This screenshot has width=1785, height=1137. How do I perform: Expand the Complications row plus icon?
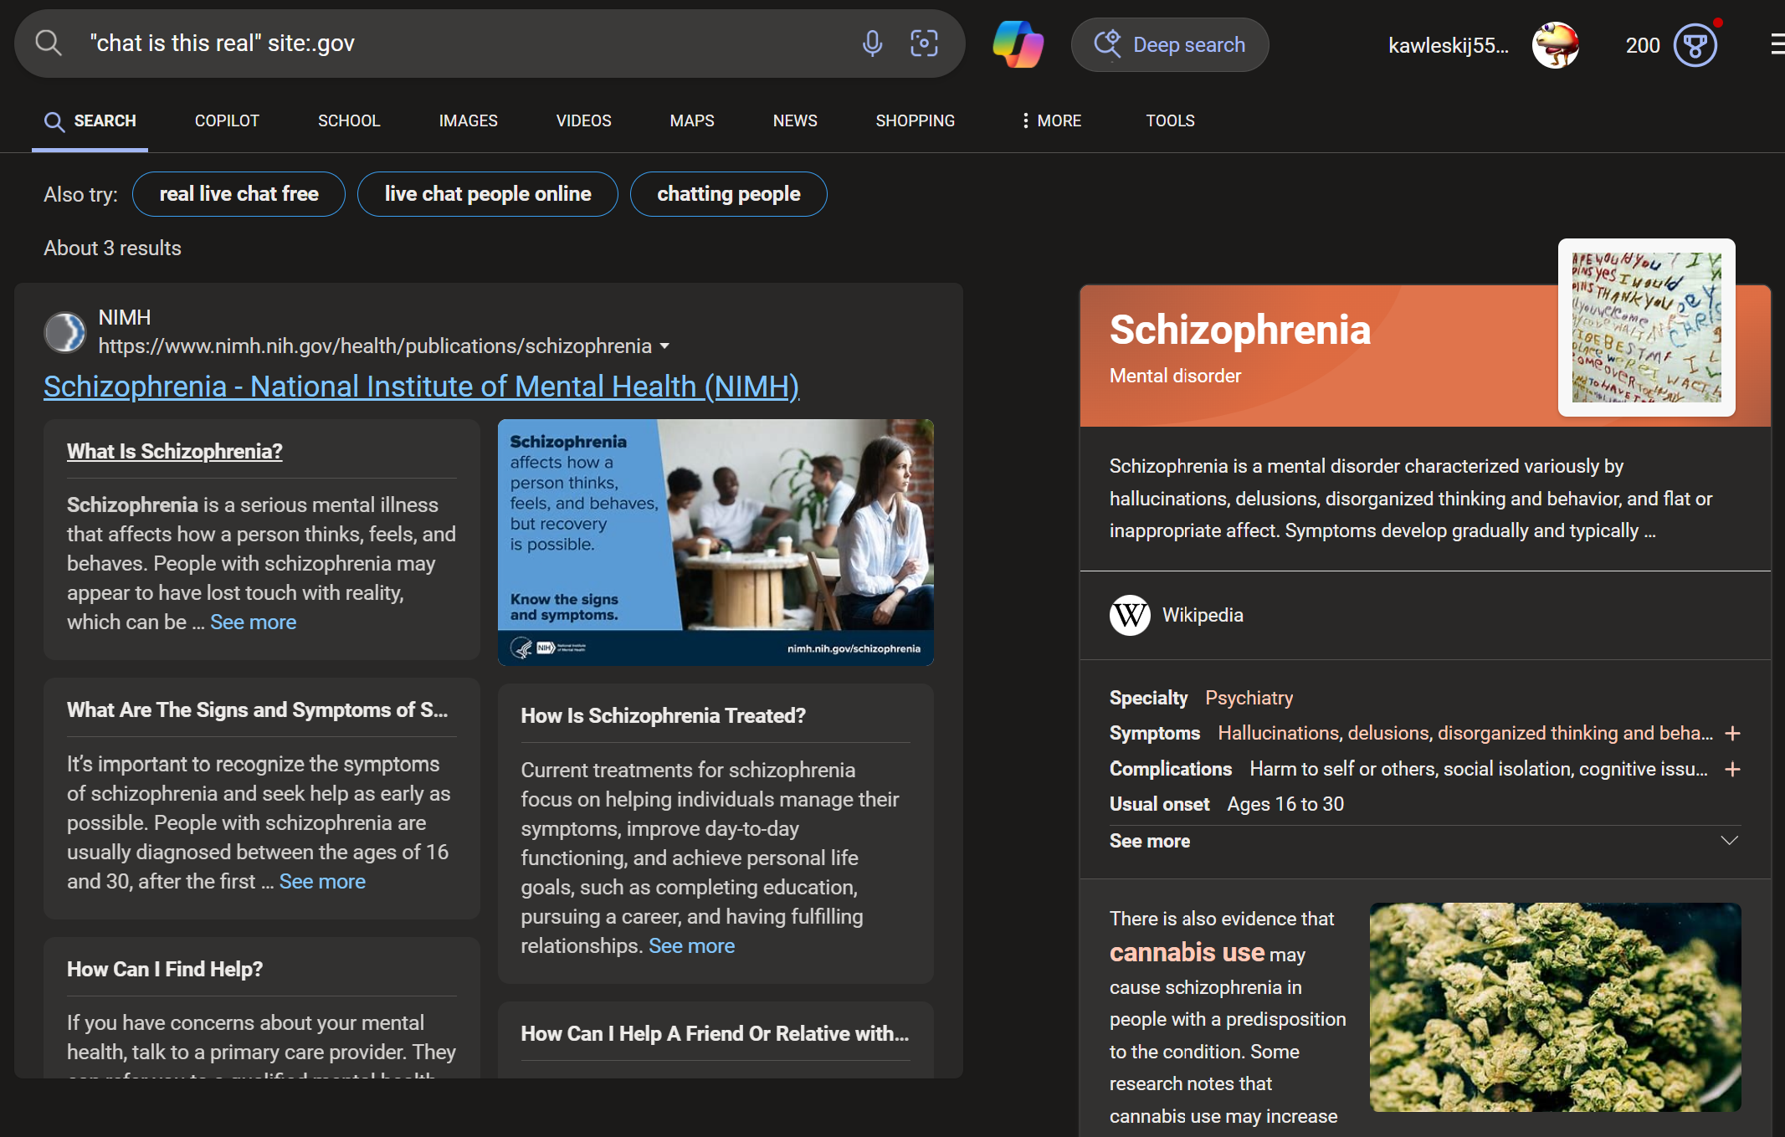click(x=1732, y=769)
